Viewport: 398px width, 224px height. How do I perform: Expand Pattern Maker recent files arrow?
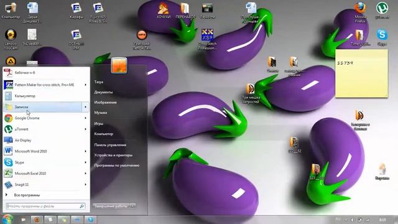pos(86,85)
